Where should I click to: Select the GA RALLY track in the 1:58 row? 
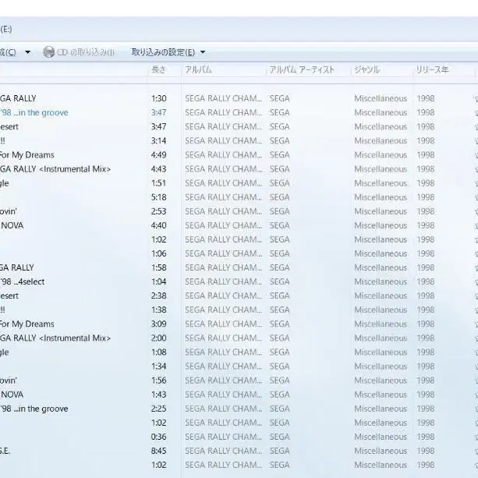tap(17, 267)
